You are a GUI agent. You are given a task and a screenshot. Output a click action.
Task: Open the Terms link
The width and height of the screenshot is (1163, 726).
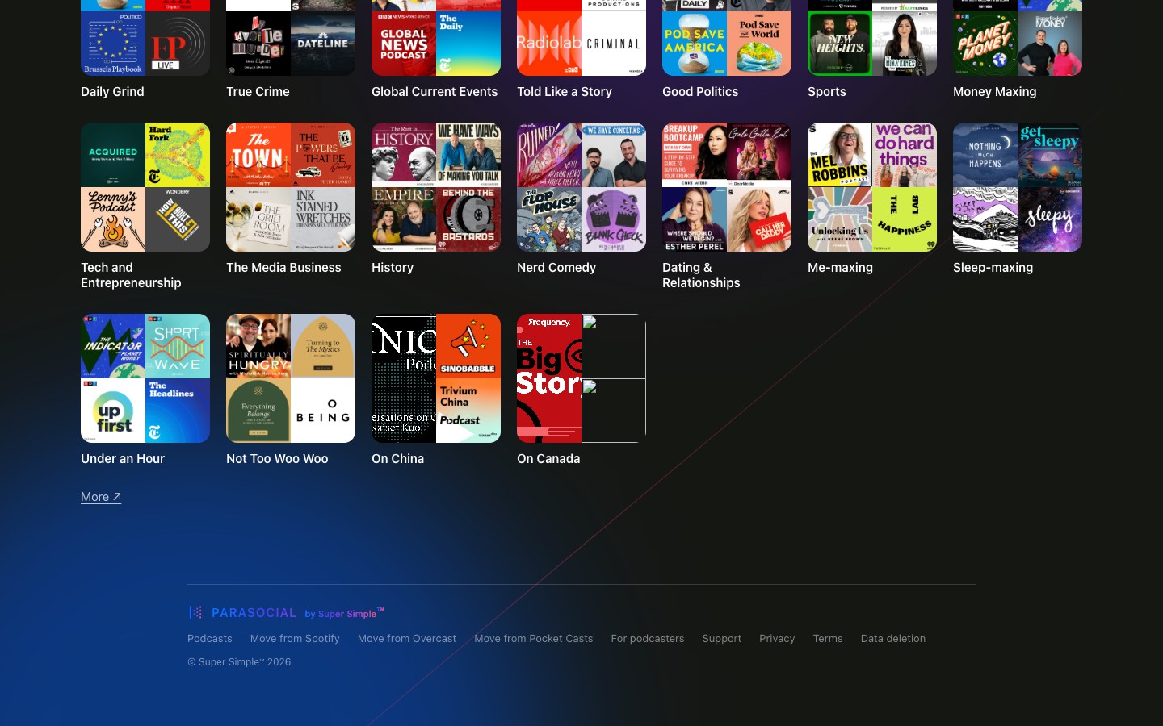[x=828, y=638]
